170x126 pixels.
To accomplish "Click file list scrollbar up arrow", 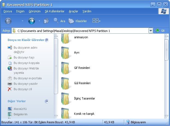I will pos(166,36).
